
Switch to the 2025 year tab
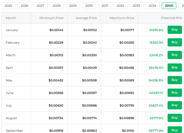pos(8,6)
